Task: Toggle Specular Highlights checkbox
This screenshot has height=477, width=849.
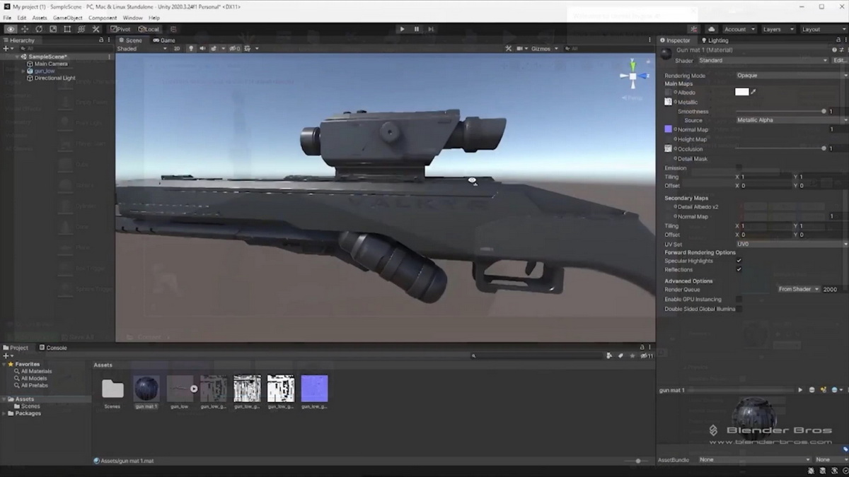Action: 739,261
